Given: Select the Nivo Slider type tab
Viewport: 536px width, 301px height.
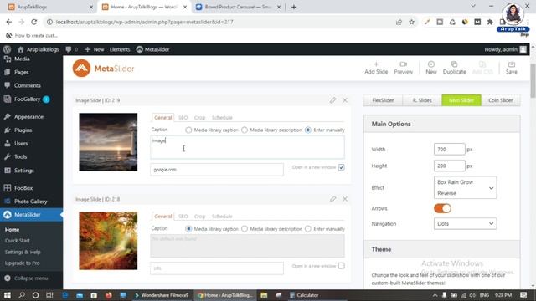Looking at the screenshot, I should tap(461, 100).
